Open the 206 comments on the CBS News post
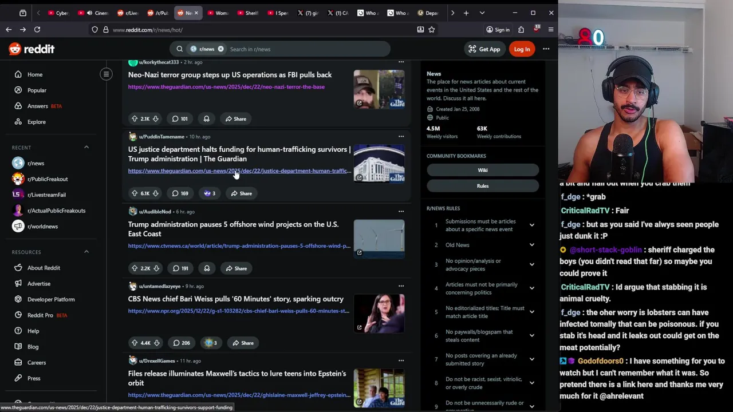This screenshot has width=733, height=412. click(x=181, y=343)
